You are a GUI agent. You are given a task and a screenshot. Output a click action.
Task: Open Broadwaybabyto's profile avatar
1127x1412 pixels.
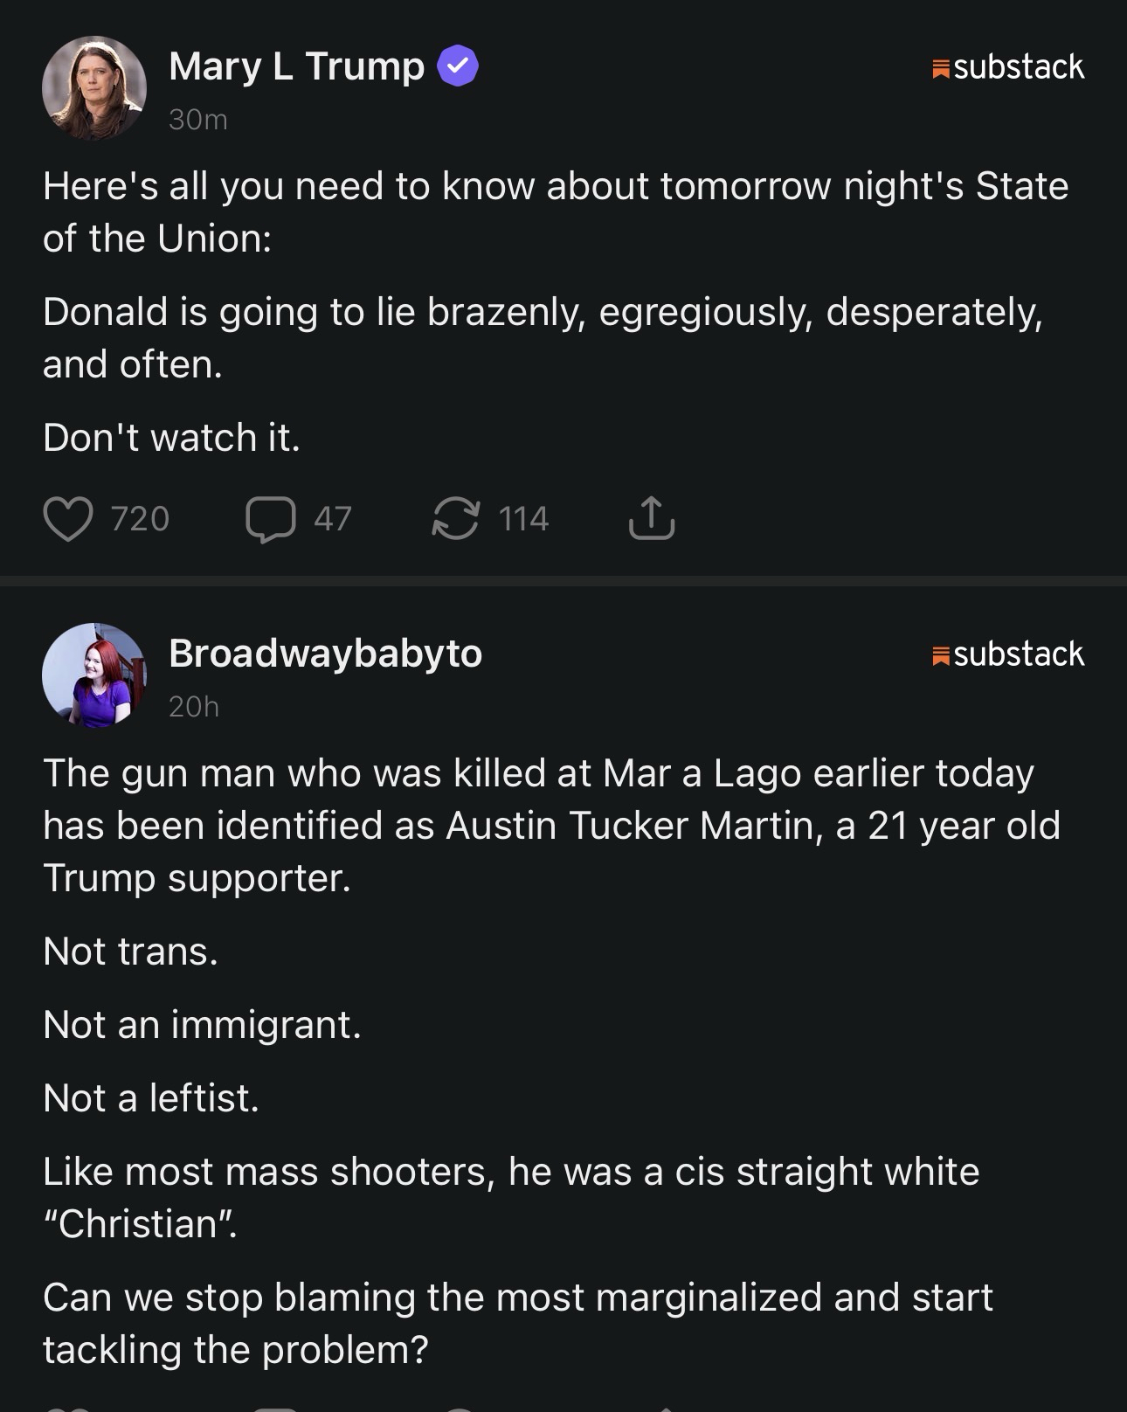94,675
